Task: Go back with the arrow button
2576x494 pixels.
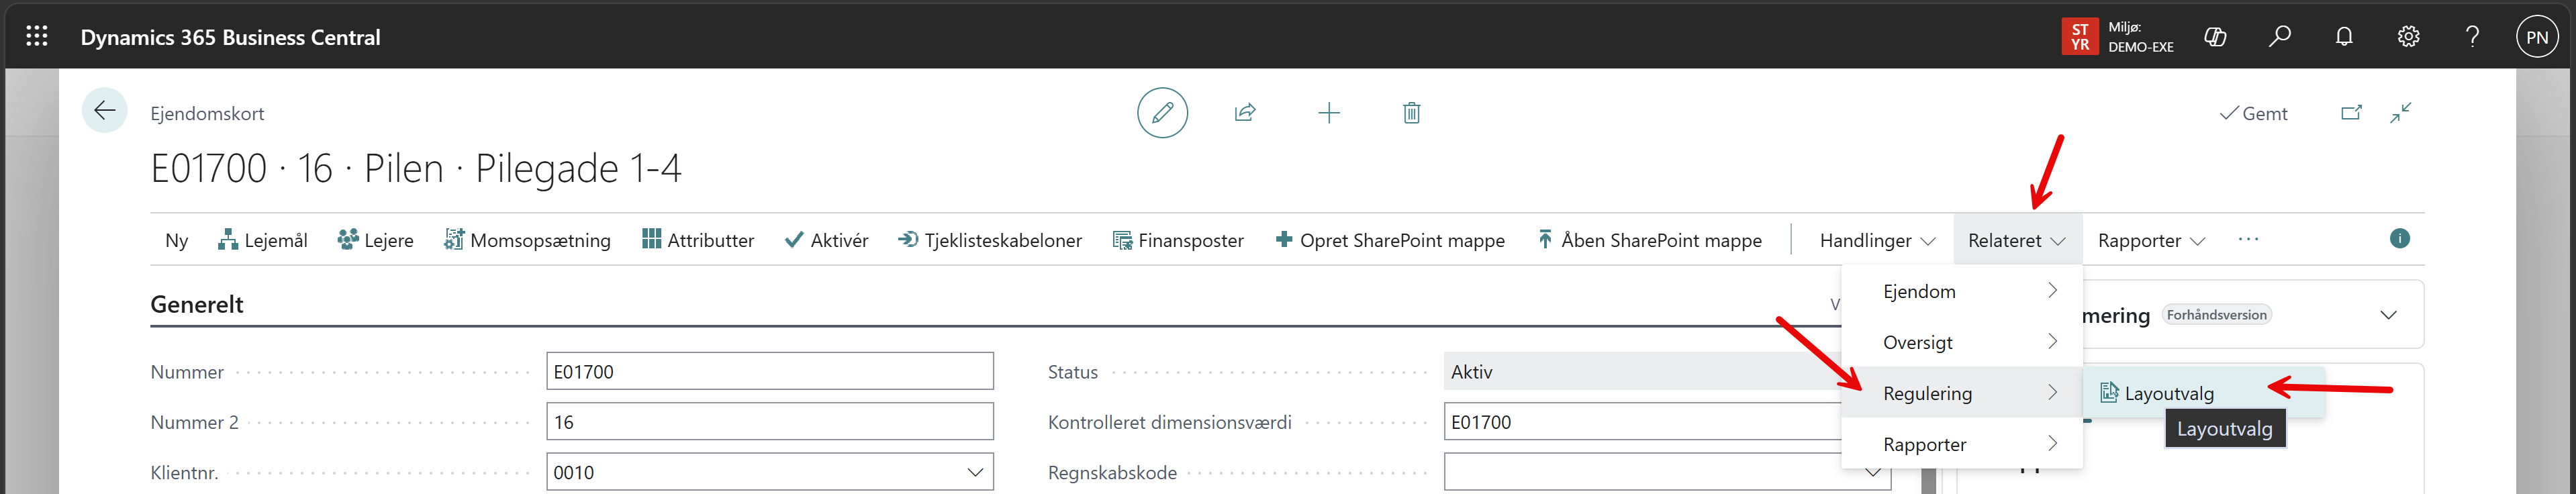Action: (x=104, y=110)
